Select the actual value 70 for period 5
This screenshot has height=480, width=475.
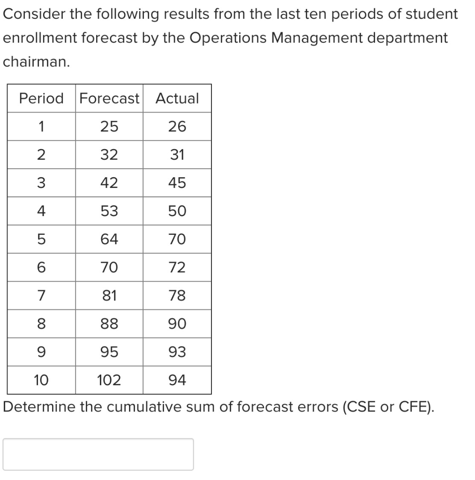tap(177, 239)
